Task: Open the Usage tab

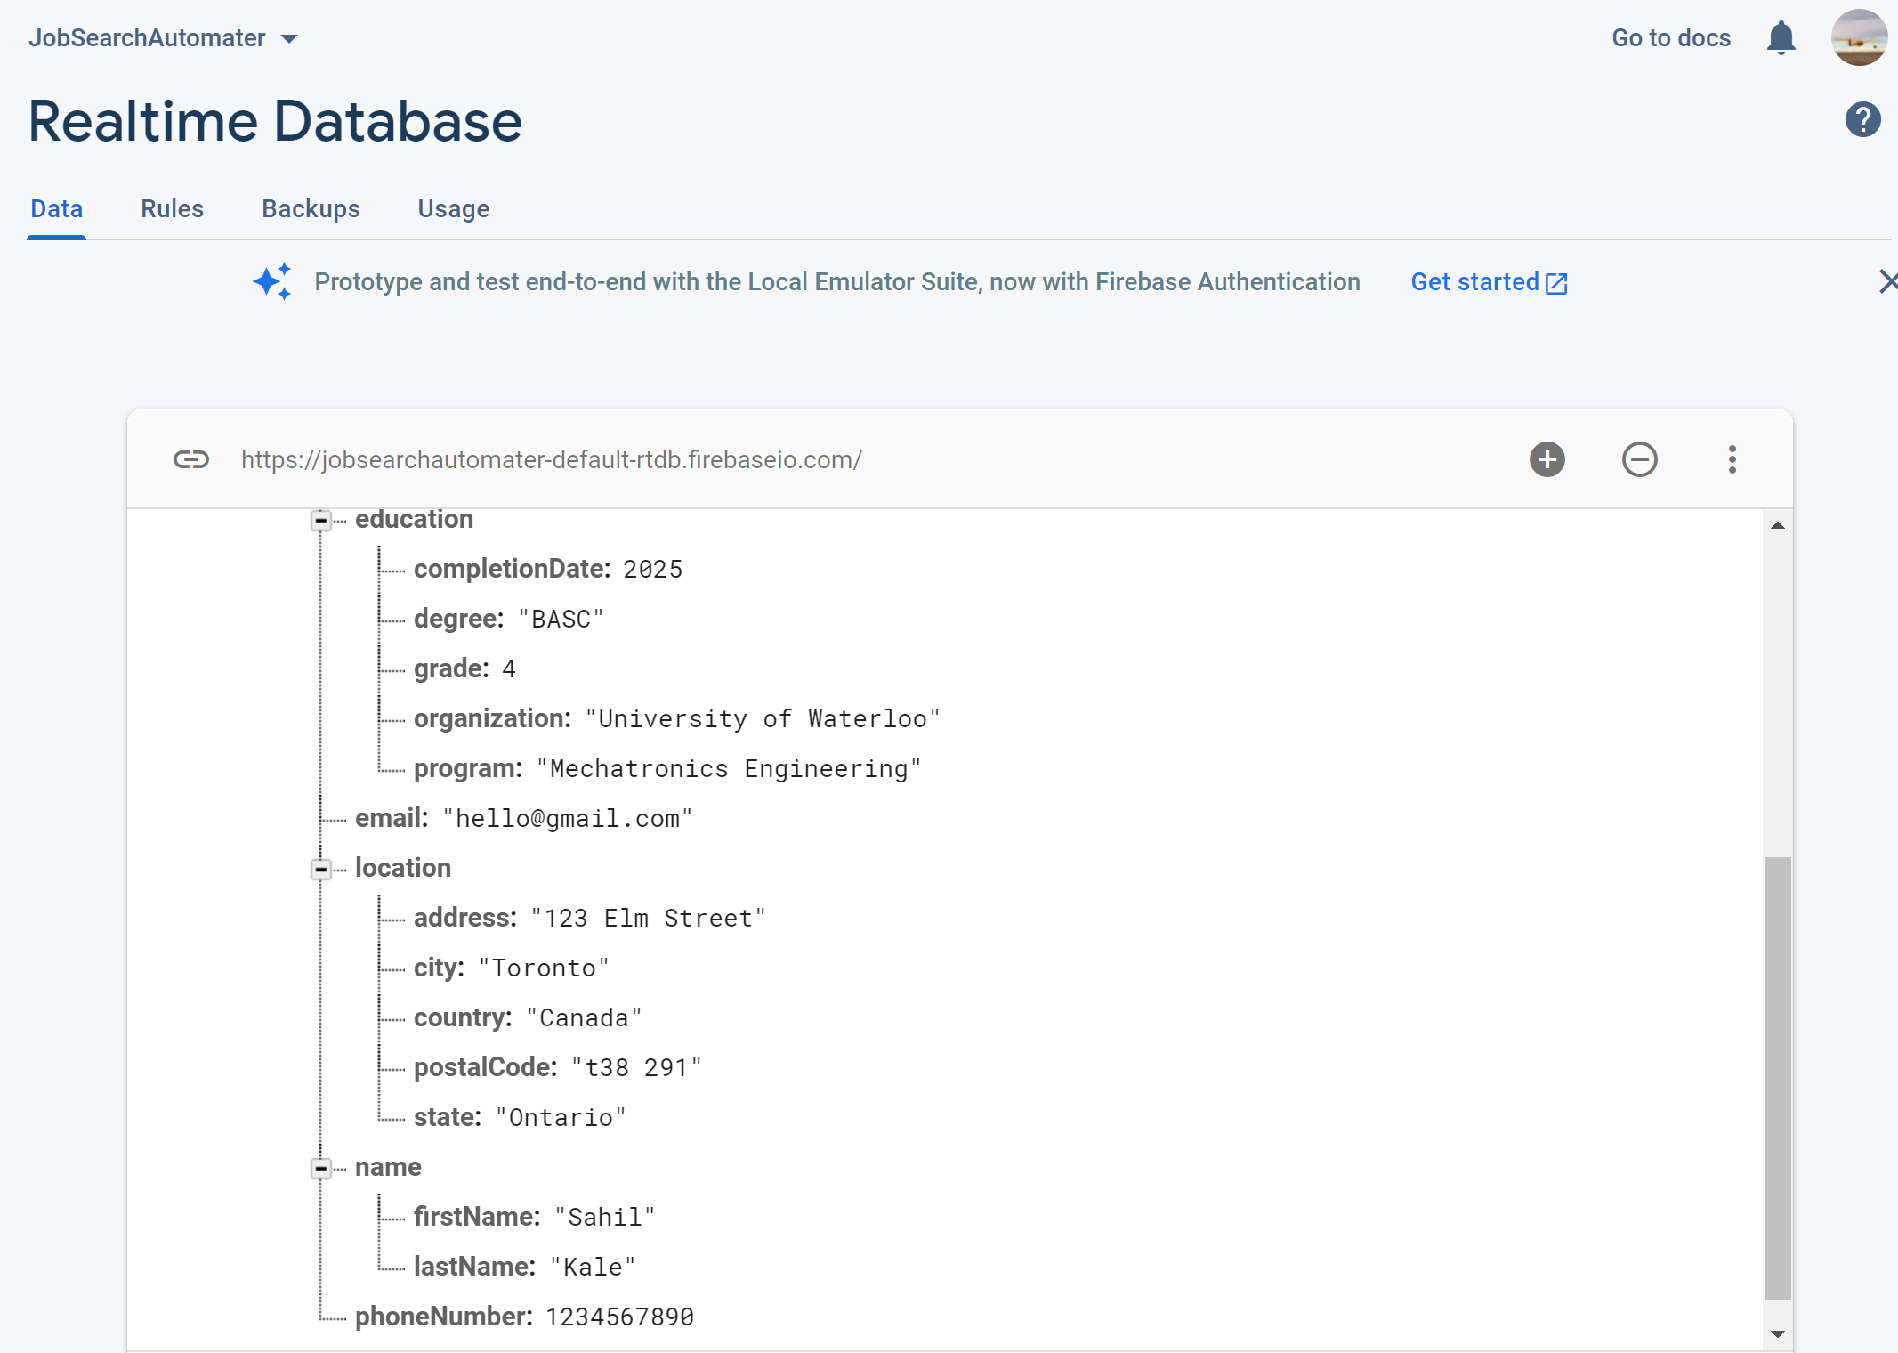Action: (x=453, y=208)
